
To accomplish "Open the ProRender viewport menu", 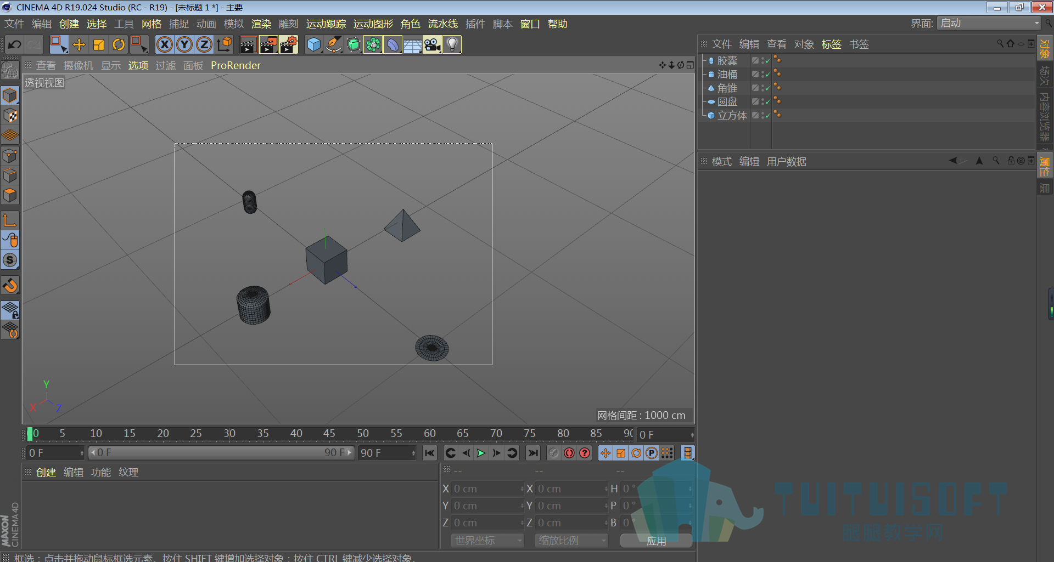I will [236, 65].
